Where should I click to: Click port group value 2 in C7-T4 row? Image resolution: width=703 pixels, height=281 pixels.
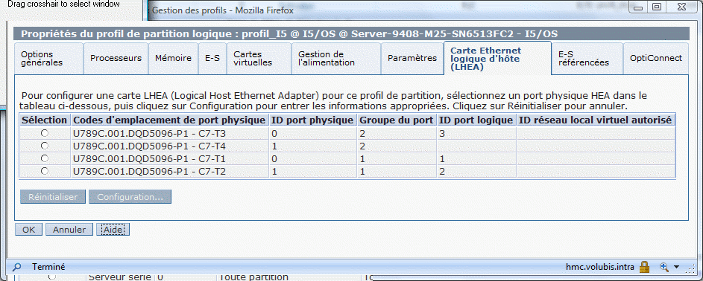coord(362,146)
